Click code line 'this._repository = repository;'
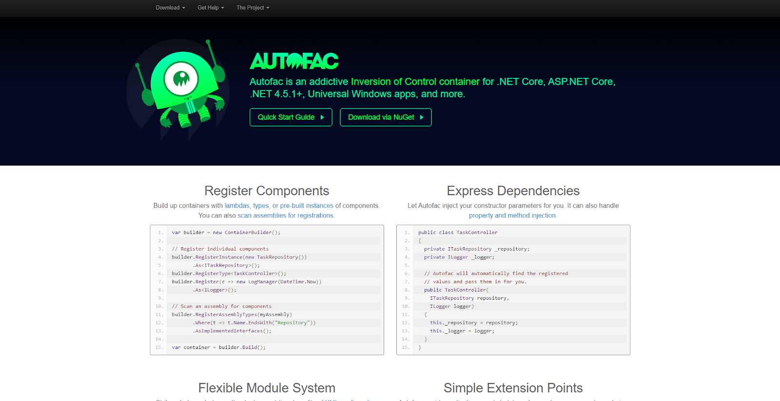 pos(474,323)
